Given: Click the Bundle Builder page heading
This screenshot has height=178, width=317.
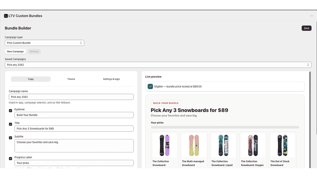Looking at the screenshot, I should coord(18,28).
